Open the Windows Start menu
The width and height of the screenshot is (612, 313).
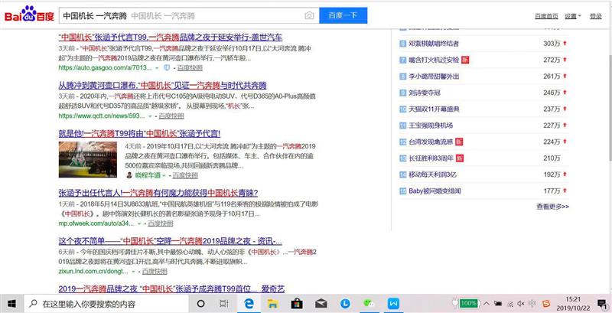tap(11, 304)
